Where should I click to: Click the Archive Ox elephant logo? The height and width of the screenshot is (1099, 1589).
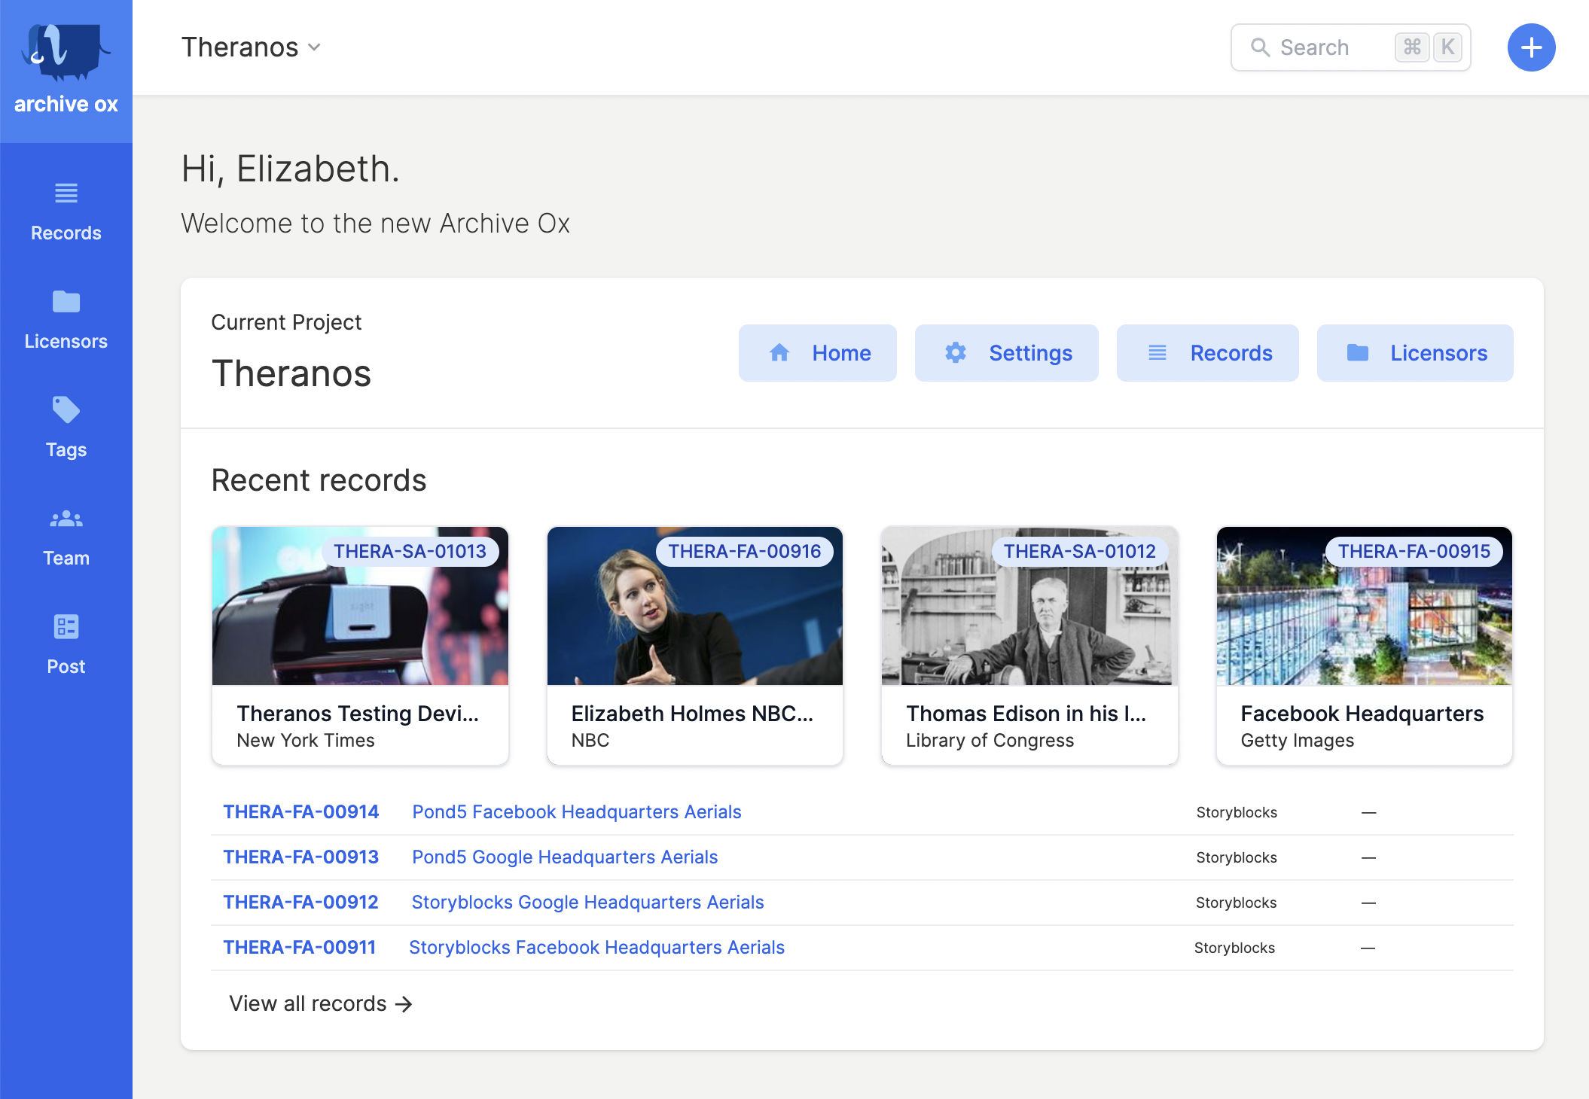click(x=66, y=53)
